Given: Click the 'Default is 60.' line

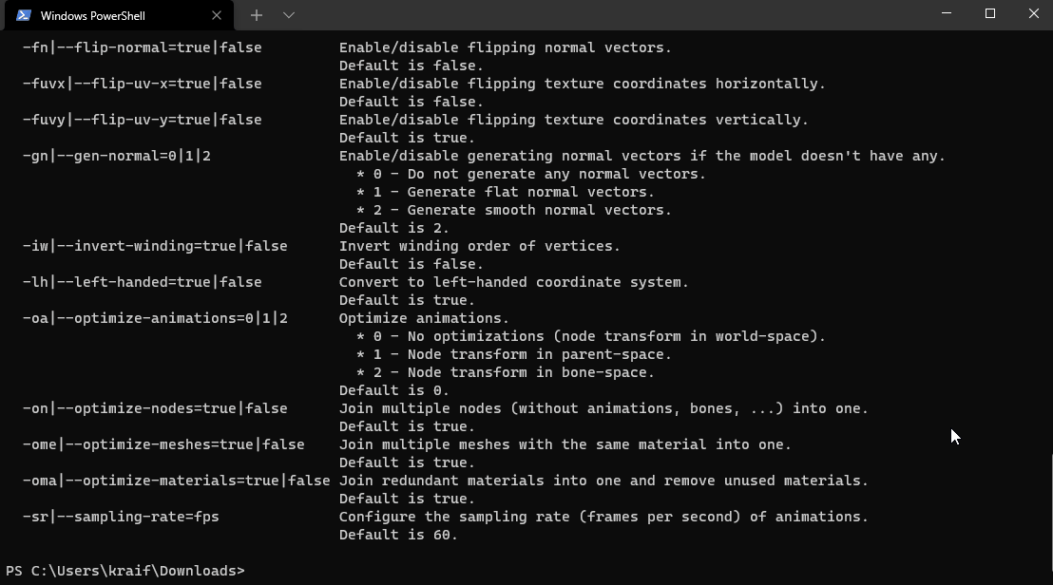Looking at the screenshot, I should (x=398, y=536).
